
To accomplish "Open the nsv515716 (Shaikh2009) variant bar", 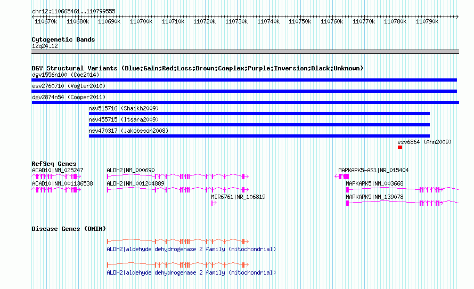I will (x=259, y=114).
